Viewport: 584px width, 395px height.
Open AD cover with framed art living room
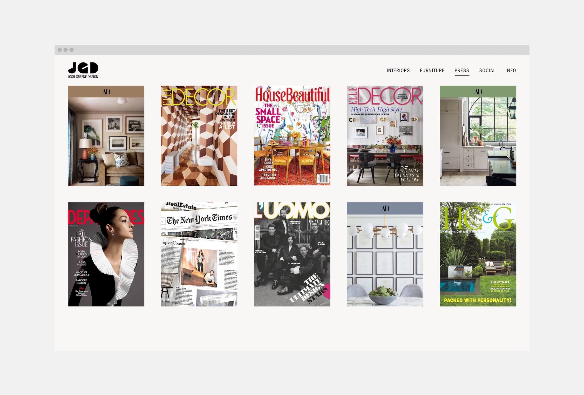coord(106,136)
